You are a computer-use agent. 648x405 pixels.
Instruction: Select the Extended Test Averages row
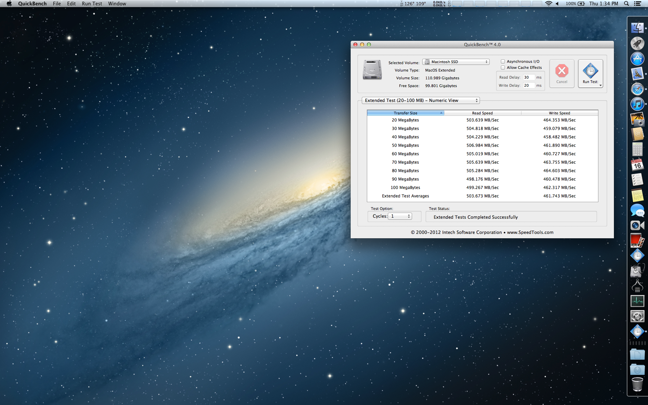[482, 196]
